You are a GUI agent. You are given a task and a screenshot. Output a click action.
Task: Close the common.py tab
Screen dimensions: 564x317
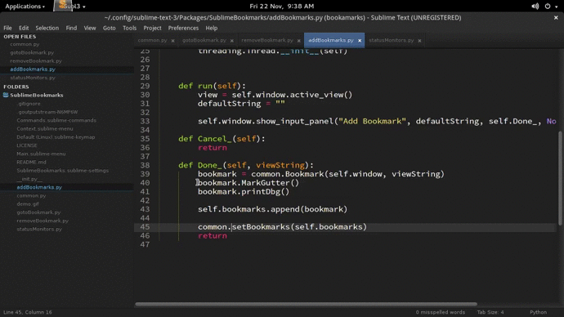[172, 41]
